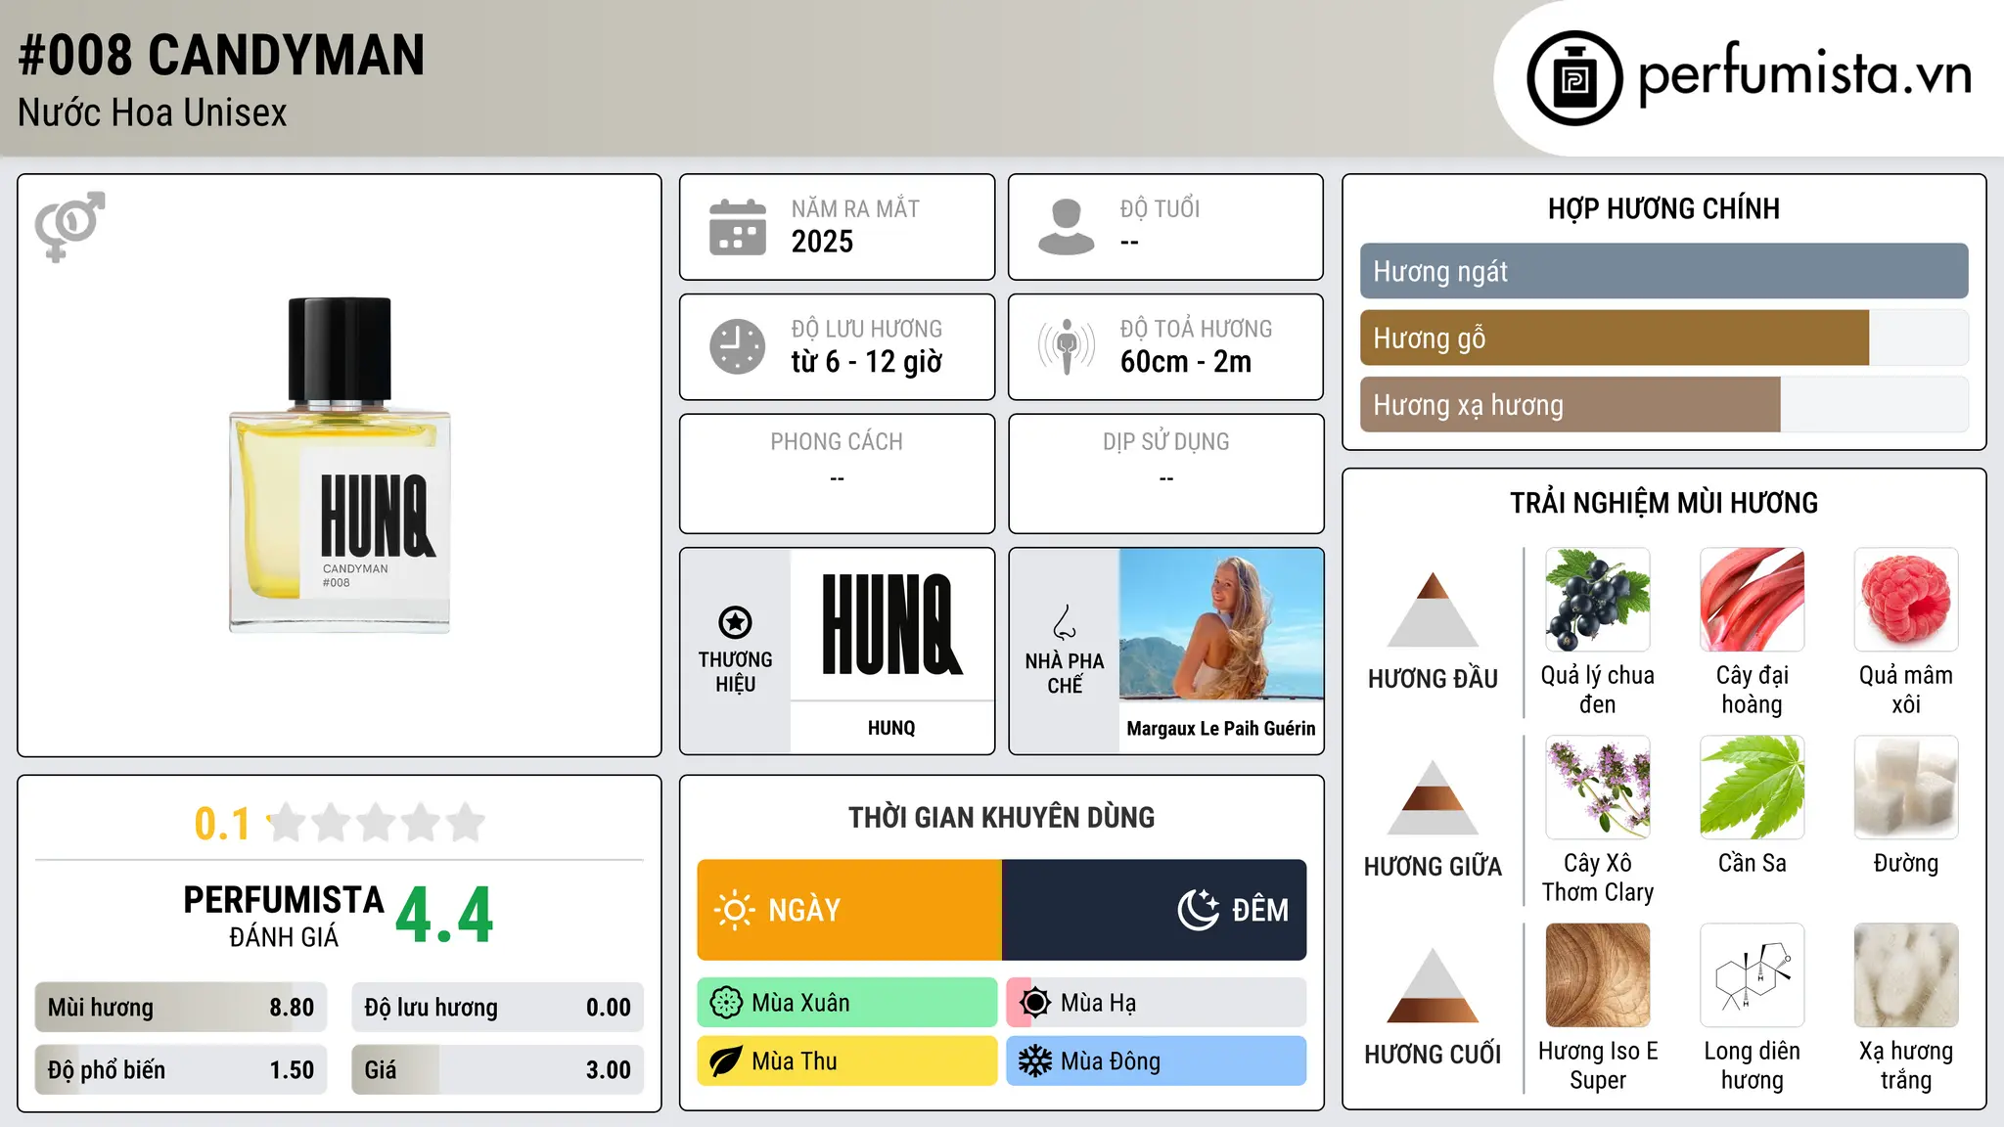The height and width of the screenshot is (1127, 2004).
Task: Click the middle note pyramid icon
Action: tap(1434, 797)
